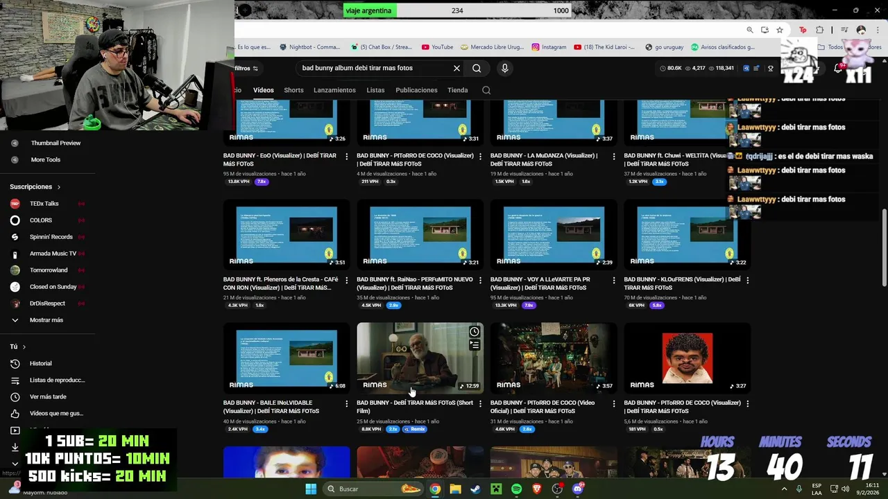Start voice search with the microphone icon
The width and height of the screenshot is (888, 499).
pos(504,68)
